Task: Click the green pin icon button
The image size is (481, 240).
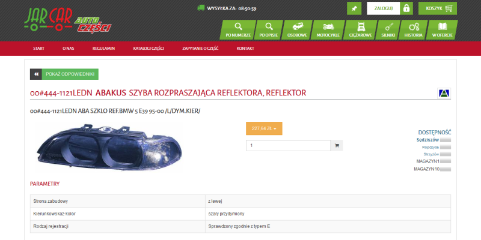Action: (x=355, y=8)
